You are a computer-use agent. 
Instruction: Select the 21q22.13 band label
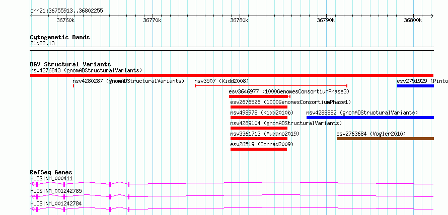pyautogui.click(x=42, y=43)
